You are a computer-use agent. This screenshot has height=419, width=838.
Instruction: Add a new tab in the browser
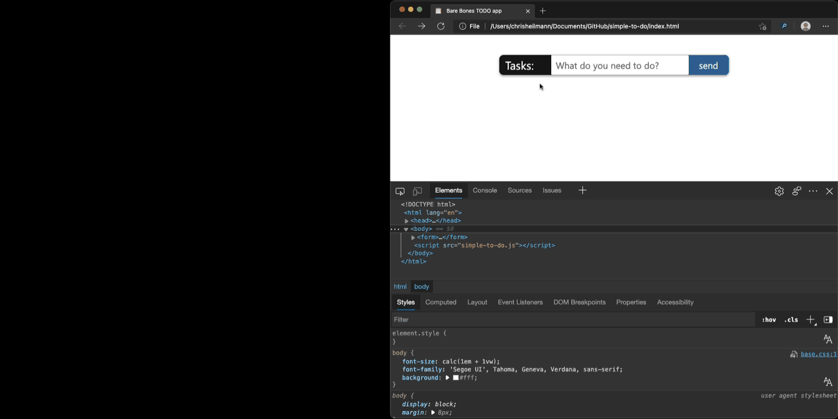click(543, 10)
